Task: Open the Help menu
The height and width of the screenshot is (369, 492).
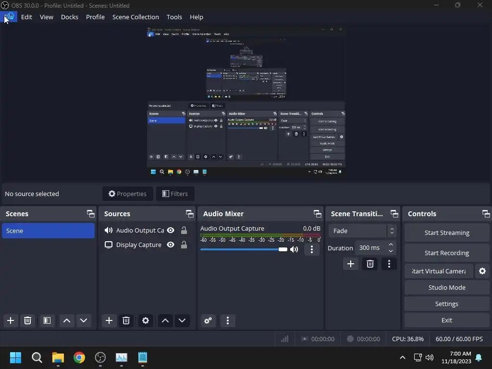Action: coord(197,17)
